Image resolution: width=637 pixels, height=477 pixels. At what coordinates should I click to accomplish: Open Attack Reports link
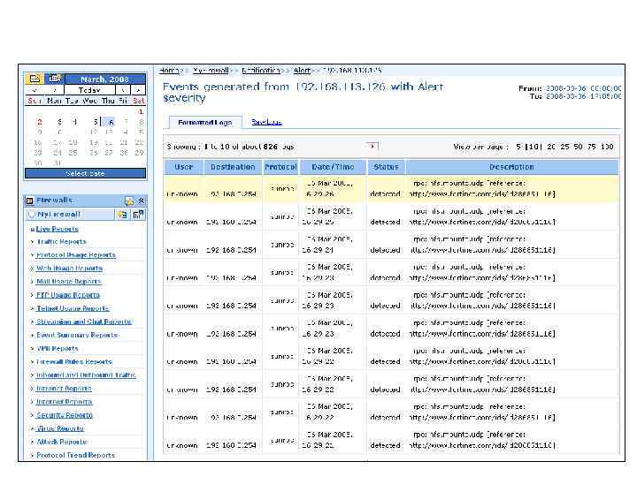pos(62,443)
